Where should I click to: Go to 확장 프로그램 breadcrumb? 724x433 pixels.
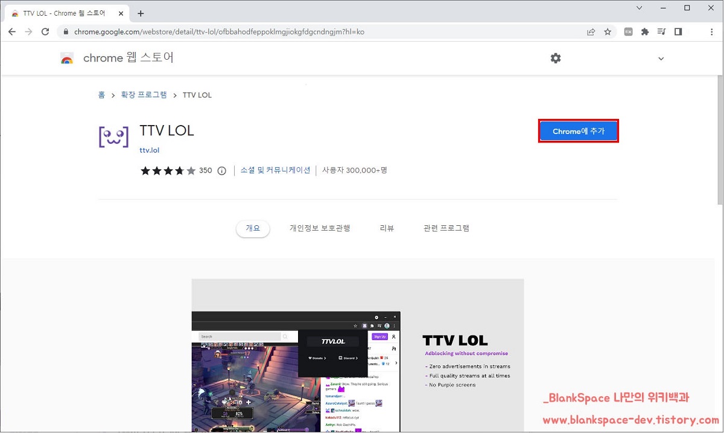(x=144, y=95)
